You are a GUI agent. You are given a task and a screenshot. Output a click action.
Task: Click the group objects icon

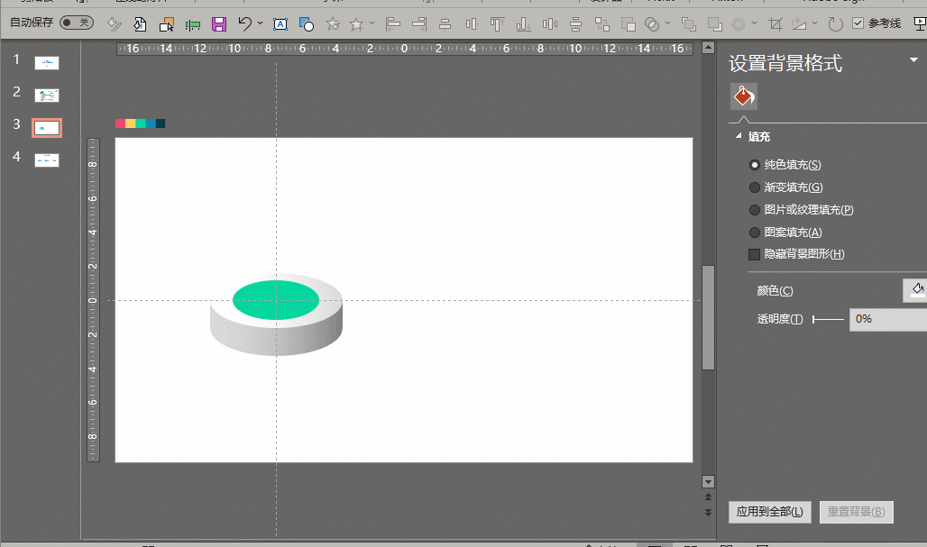[x=601, y=24]
